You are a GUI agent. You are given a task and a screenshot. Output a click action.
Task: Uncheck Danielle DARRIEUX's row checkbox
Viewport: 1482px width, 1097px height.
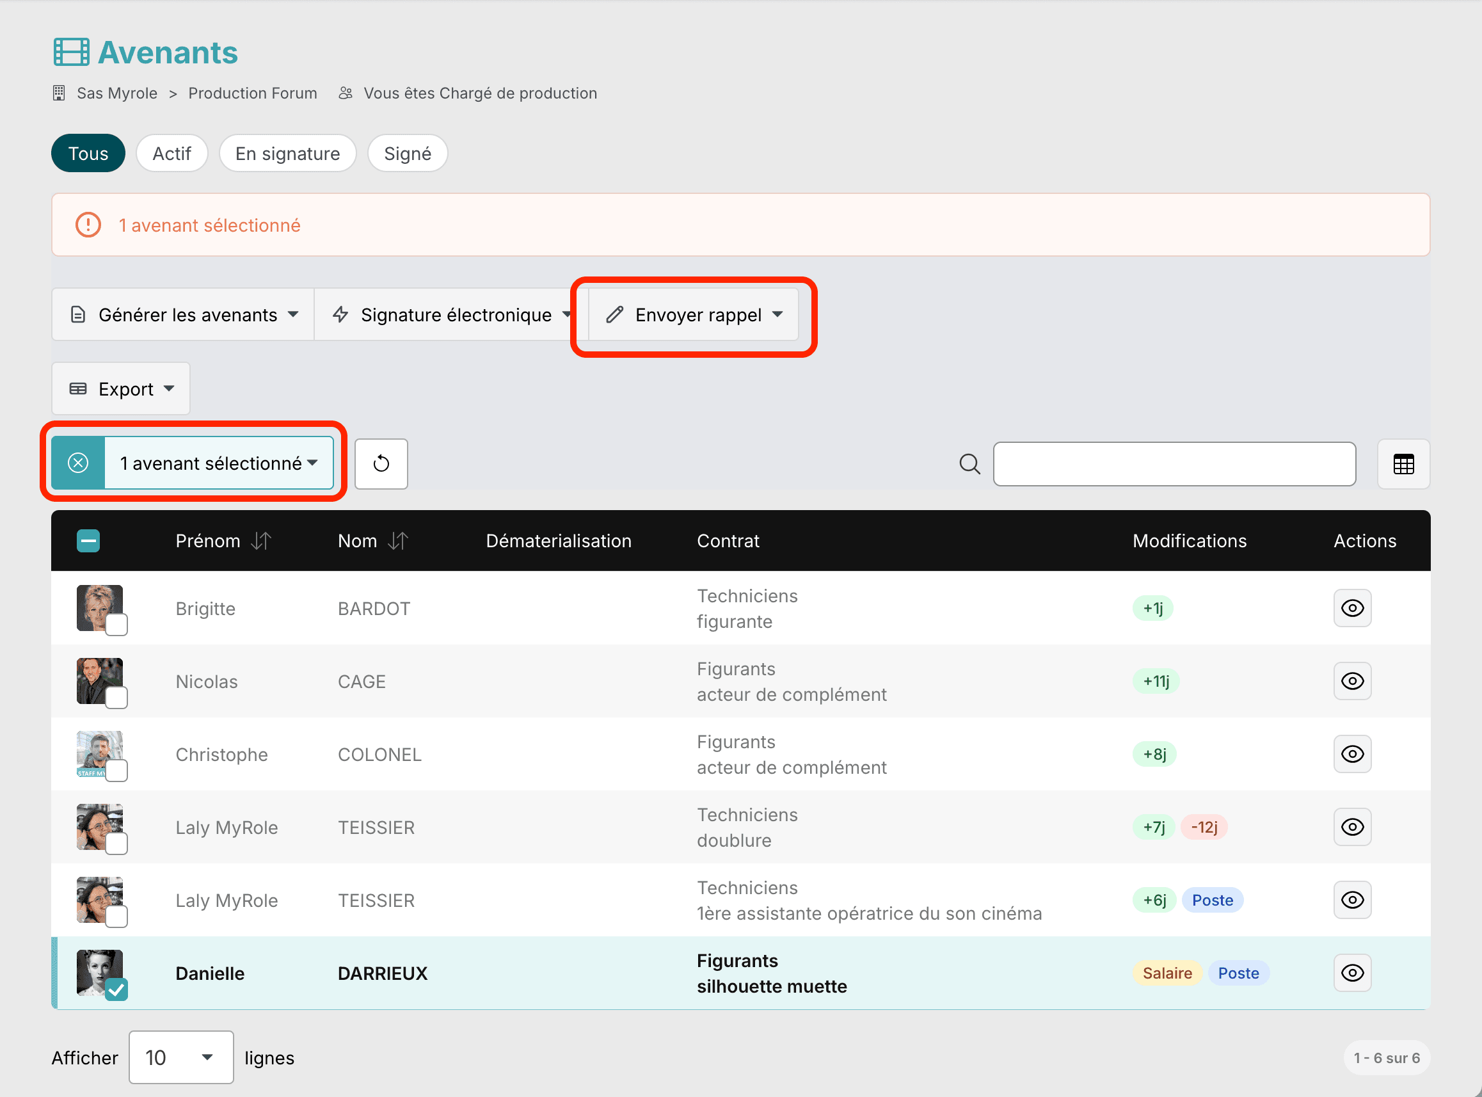click(x=117, y=989)
